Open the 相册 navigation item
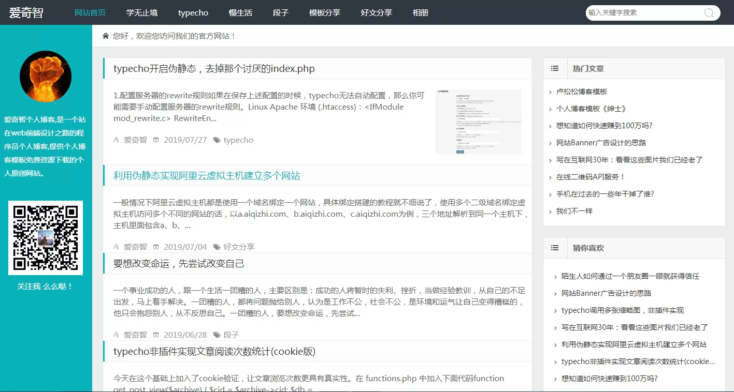Screen dimensions: 734x392 [421, 12]
